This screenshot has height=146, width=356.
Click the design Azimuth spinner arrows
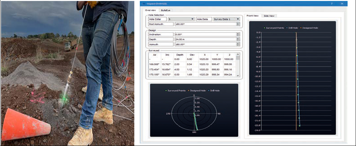tap(238, 44)
